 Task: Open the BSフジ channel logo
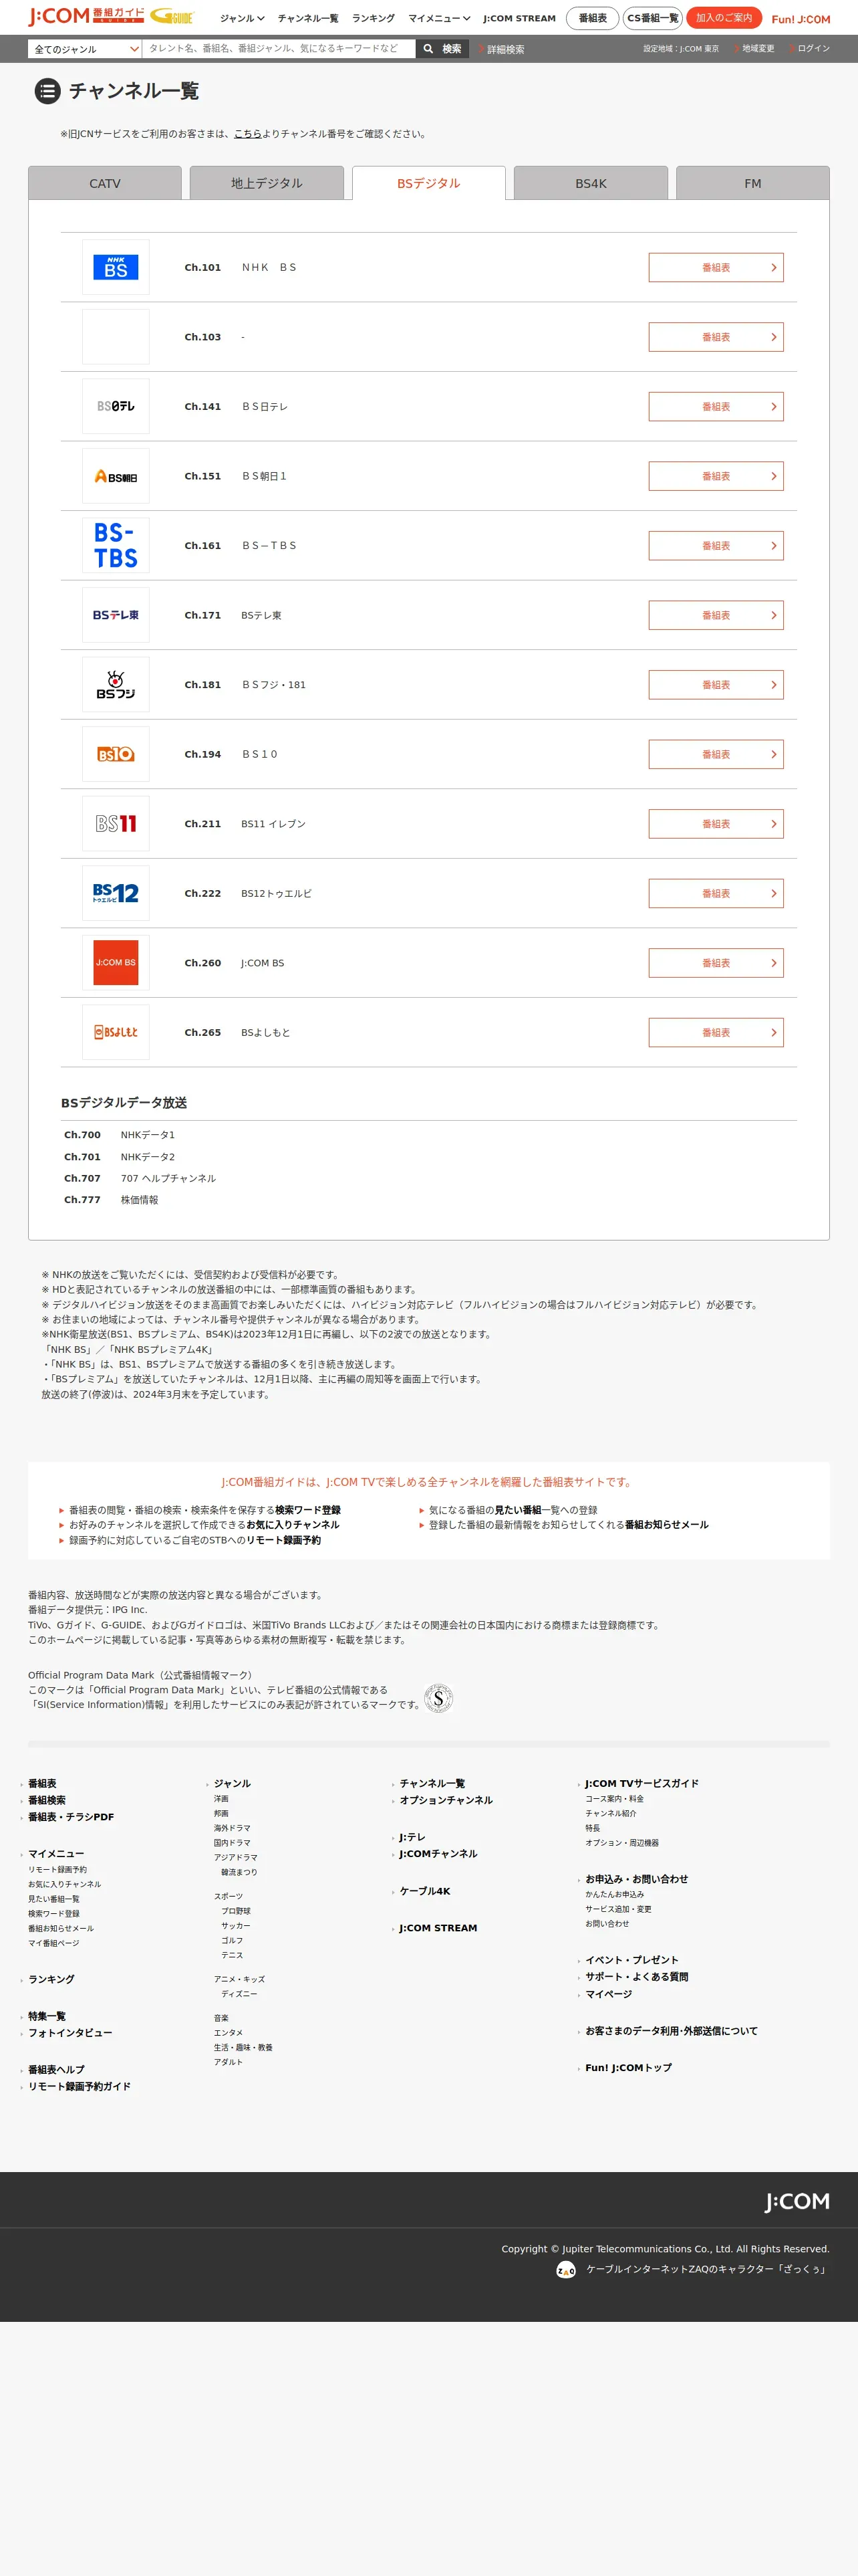click(x=116, y=684)
